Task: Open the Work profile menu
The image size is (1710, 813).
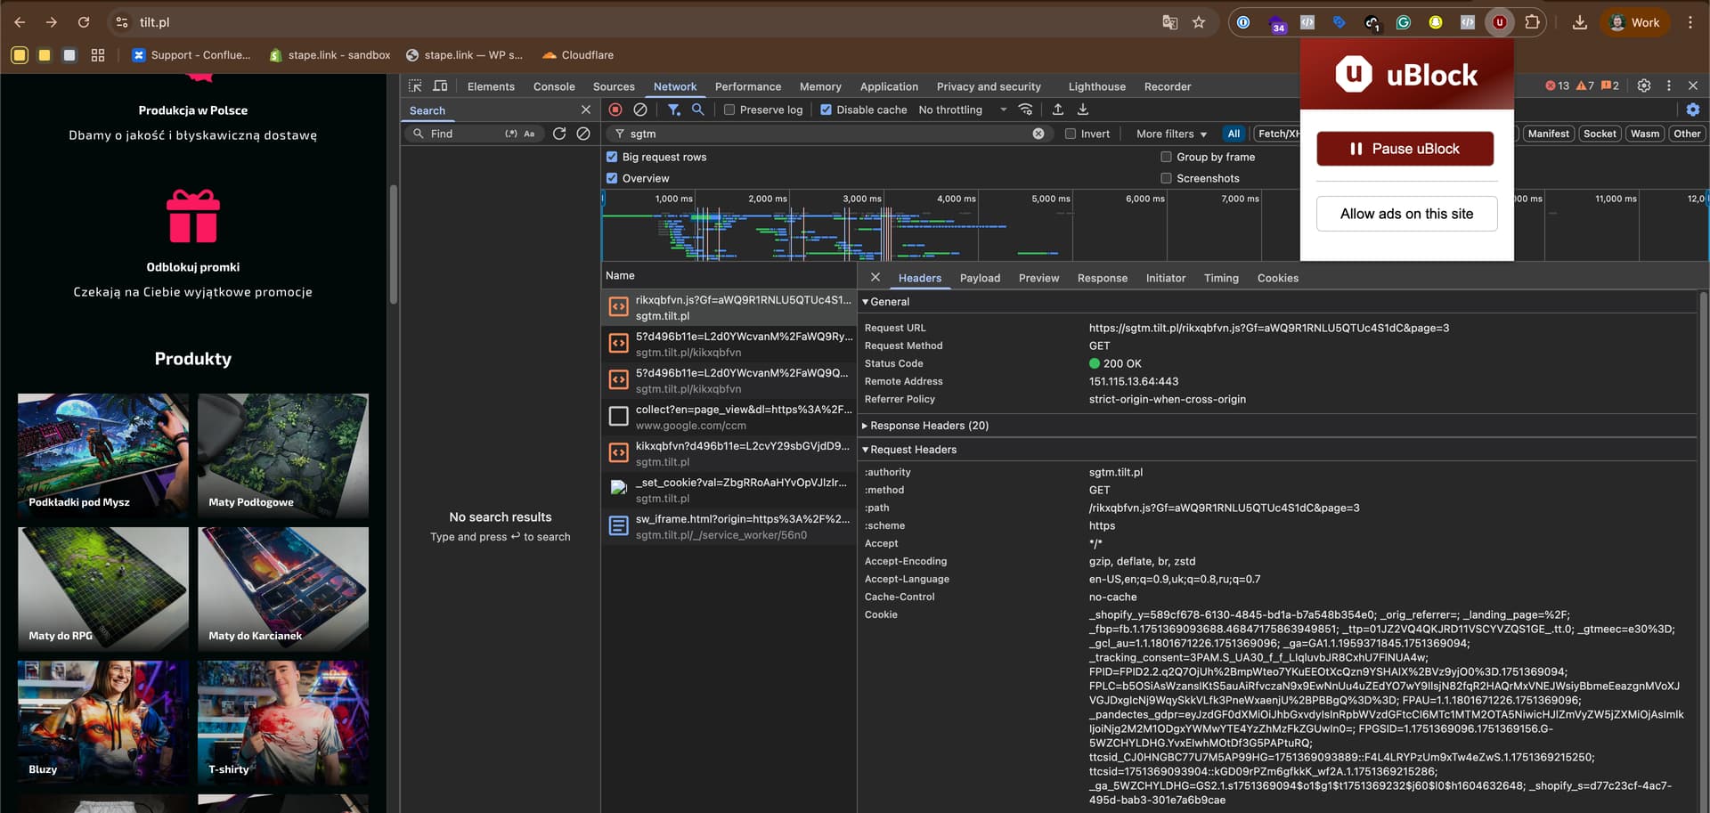Action: pos(1635,22)
